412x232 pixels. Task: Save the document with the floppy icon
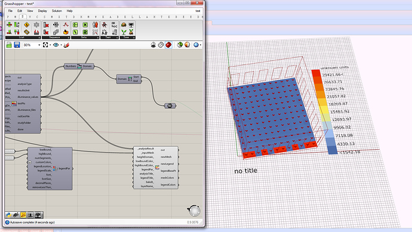[17, 45]
